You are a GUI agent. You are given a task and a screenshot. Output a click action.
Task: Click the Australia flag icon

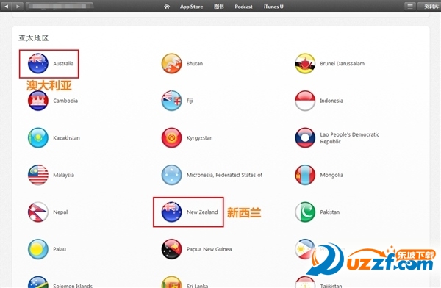[38, 64]
